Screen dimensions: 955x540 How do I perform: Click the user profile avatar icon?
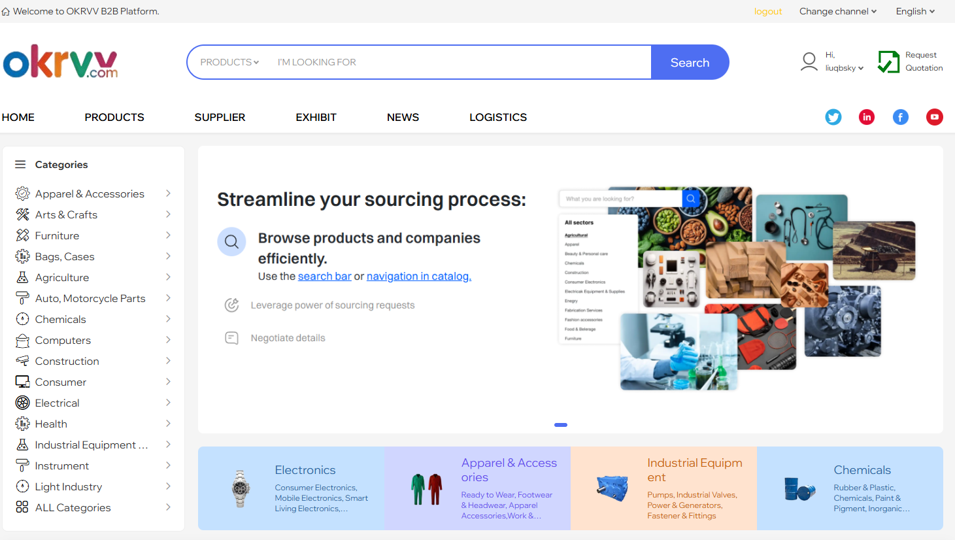click(x=809, y=61)
